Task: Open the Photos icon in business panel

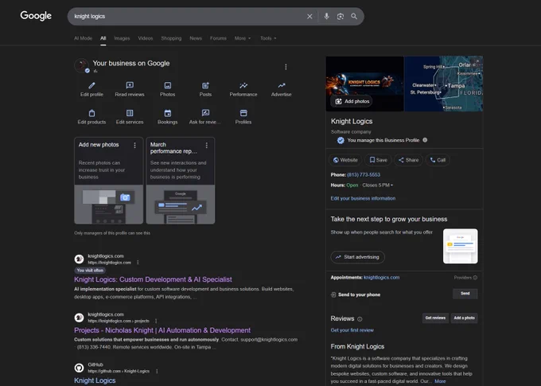Action: [x=167, y=85]
